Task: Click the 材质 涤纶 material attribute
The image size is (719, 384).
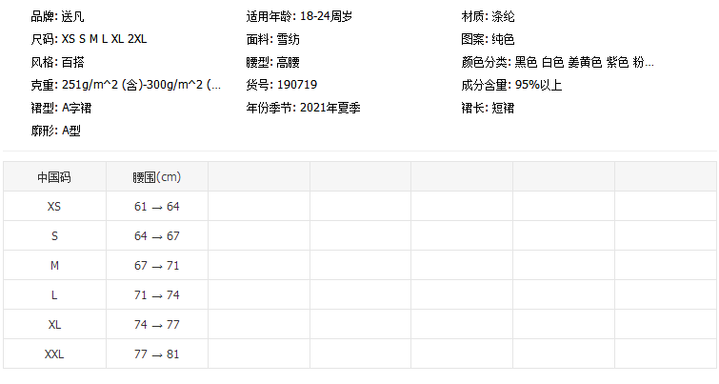Action: (488, 17)
